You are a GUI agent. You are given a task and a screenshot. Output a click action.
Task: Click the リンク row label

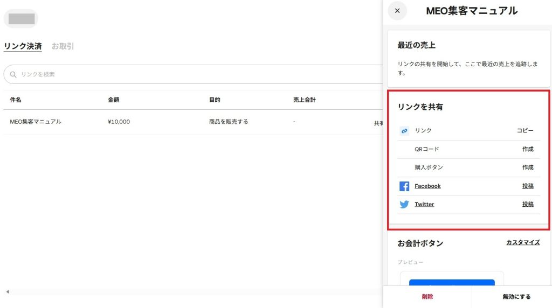[423, 130]
